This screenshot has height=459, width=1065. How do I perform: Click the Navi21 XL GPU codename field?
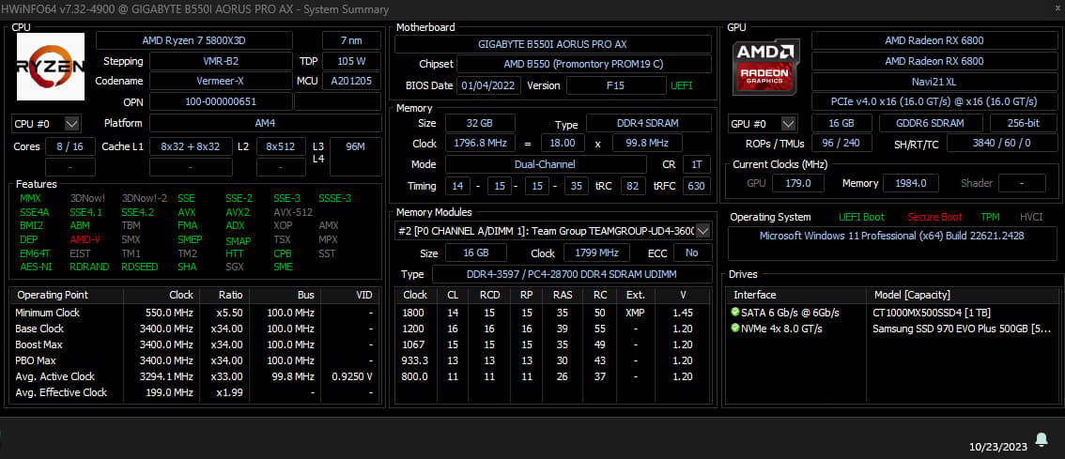coord(934,81)
